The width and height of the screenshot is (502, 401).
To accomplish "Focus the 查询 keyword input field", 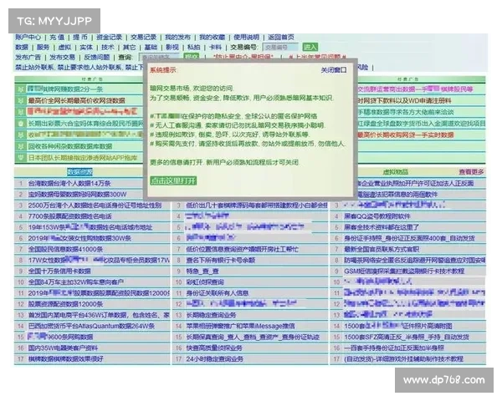I will [160, 58].
